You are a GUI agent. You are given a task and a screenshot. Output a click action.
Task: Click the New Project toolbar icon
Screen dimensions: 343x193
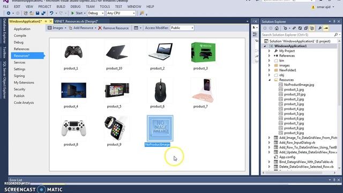(x=26, y=13)
